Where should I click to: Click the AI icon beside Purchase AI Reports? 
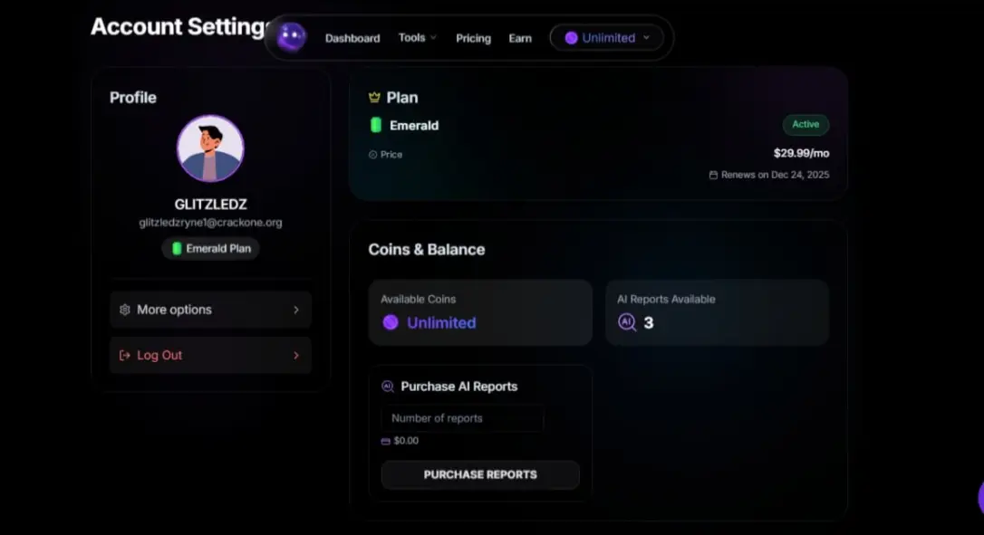pos(388,387)
